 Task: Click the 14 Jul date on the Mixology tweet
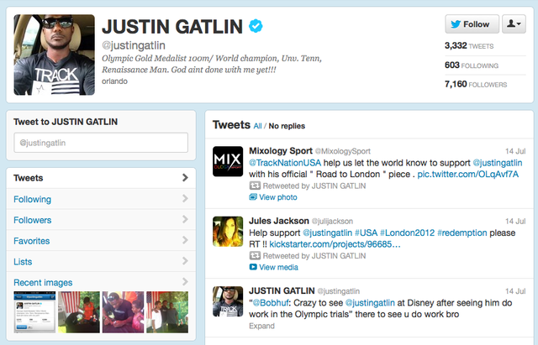click(515, 151)
